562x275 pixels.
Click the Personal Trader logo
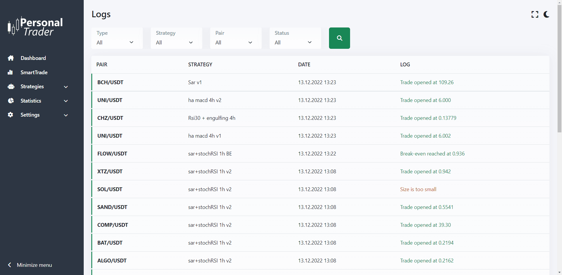tap(35, 27)
